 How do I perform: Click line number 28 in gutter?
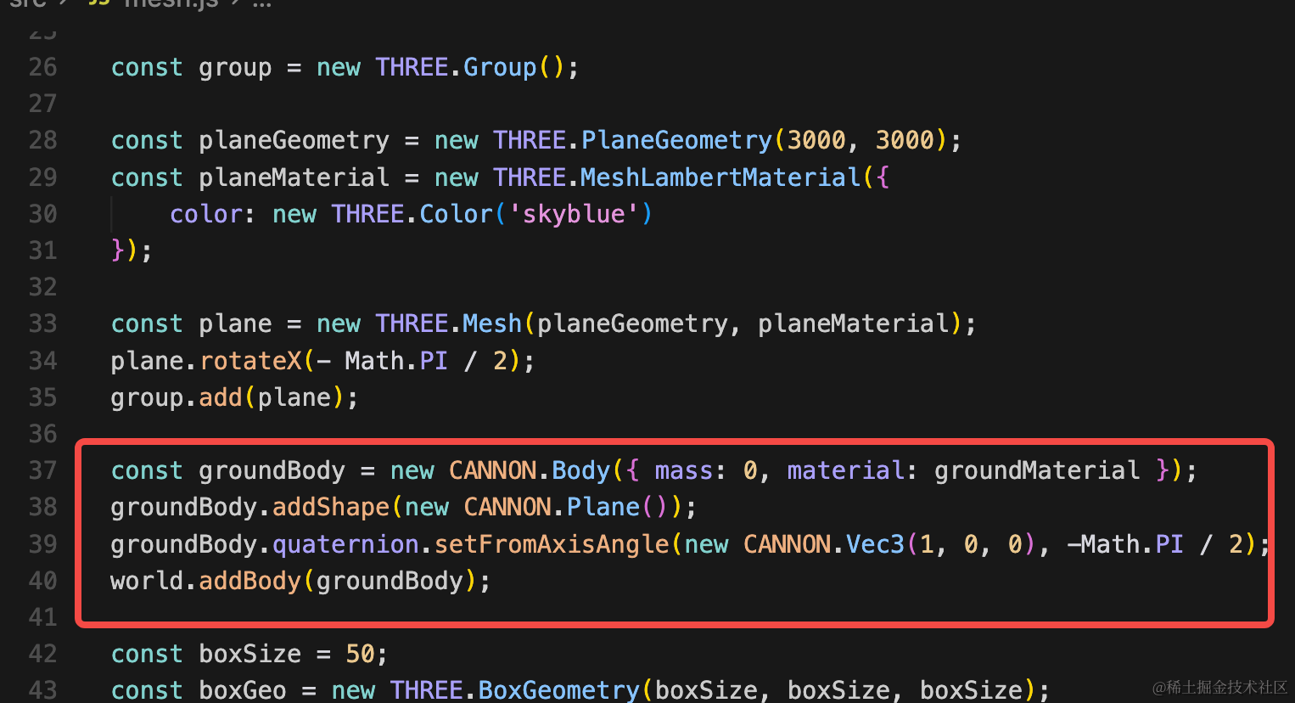click(x=42, y=140)
